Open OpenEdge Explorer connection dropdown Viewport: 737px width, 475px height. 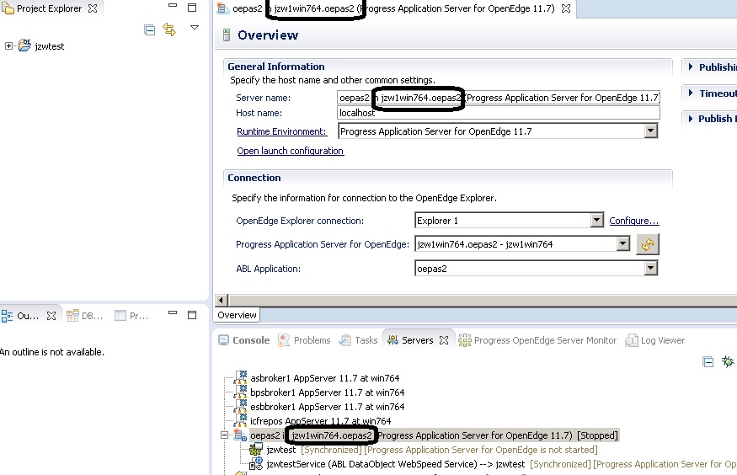coord(596,221)
